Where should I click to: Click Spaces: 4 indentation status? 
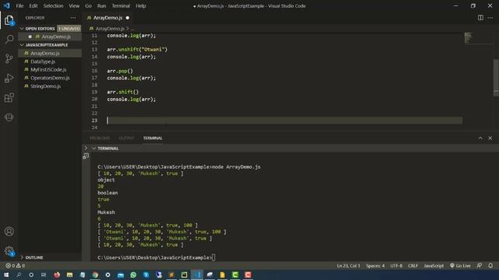point(375,266)
